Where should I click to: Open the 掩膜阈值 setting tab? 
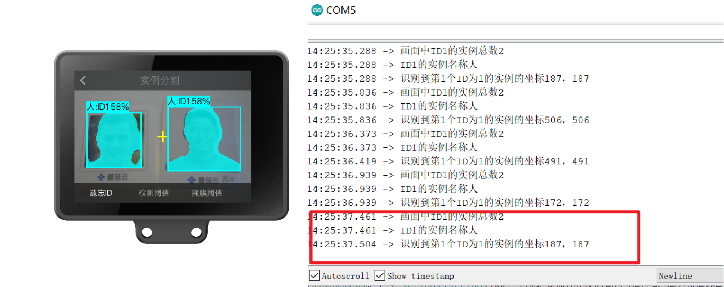click(207, 193)
